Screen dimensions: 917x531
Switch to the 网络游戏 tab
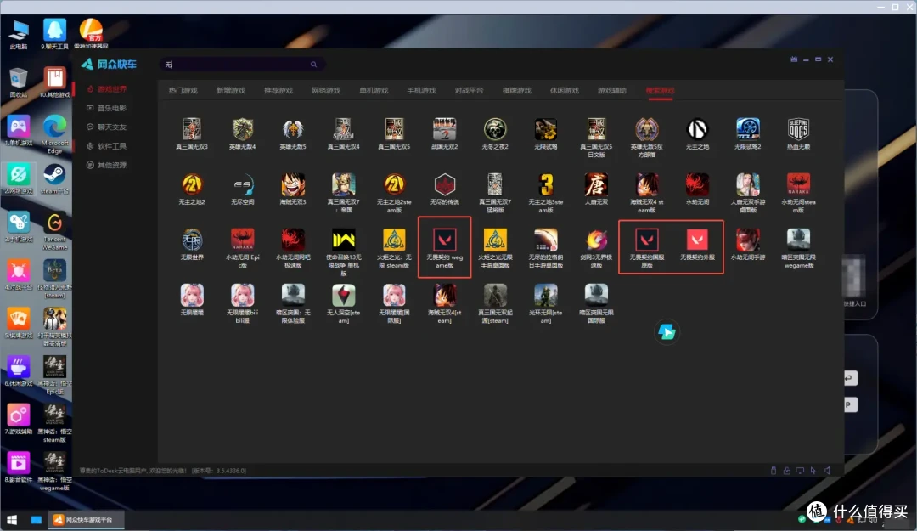[326, 91]
